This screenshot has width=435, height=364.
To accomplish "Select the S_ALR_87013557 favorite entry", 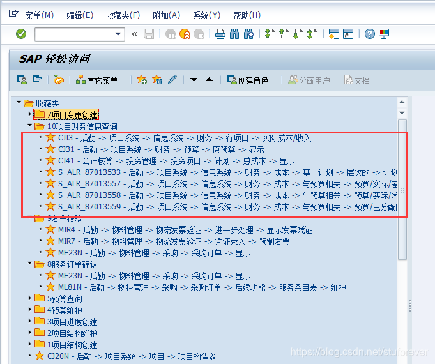I will (222, 184).
